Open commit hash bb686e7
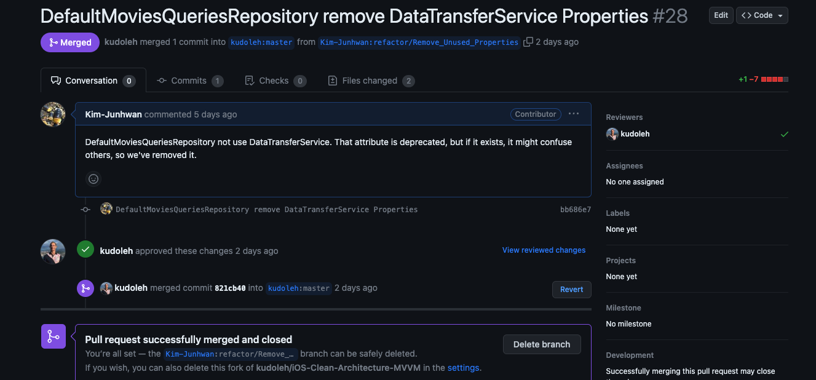The image size is (816, 380). click(x=576, y=210)
